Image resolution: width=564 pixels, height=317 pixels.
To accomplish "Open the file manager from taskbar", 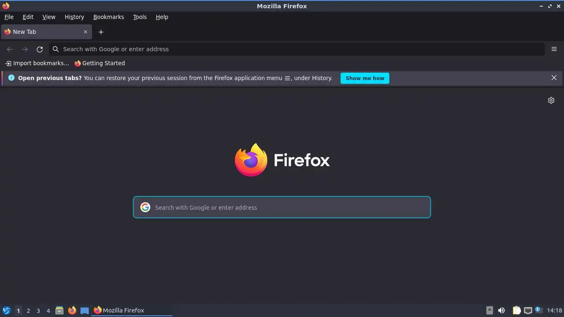I will coord(59,310).
